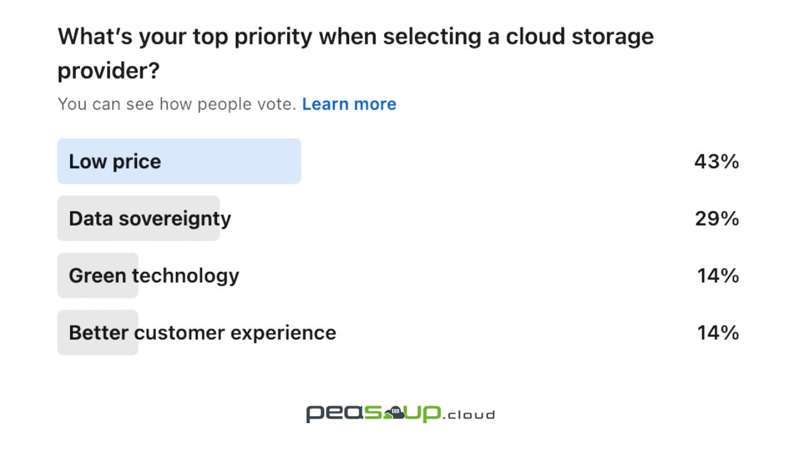Click the word "provider?" in the heading
The image size is (801, 450).
click(x=109, y=71)
